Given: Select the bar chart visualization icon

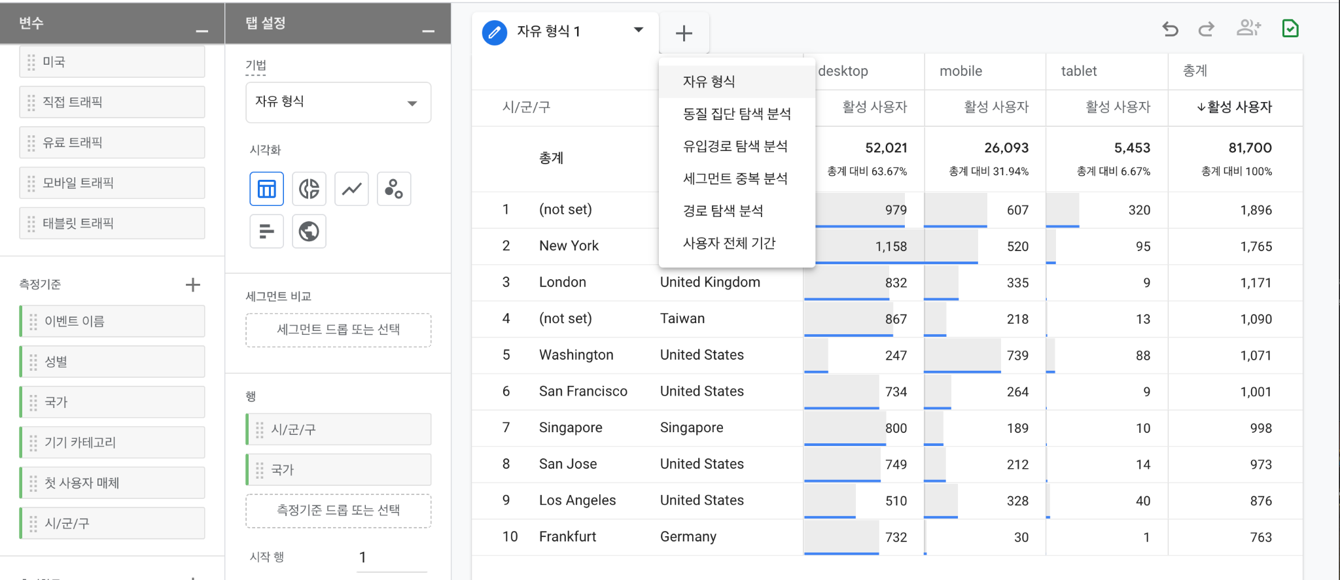Looking at the screenshot, I should [x=266, y=231].
